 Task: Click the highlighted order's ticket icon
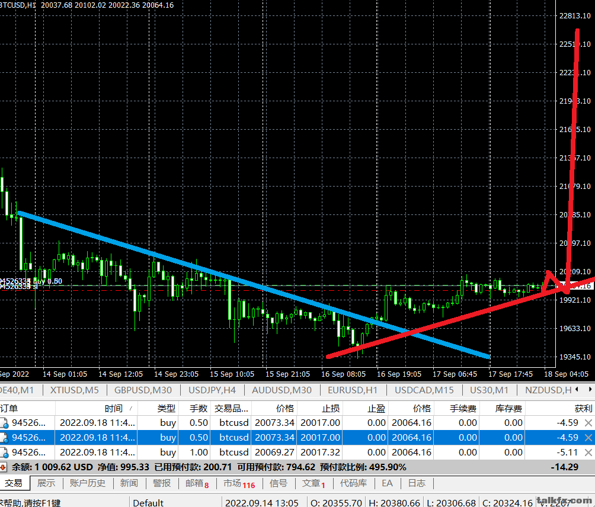(4, 438)
